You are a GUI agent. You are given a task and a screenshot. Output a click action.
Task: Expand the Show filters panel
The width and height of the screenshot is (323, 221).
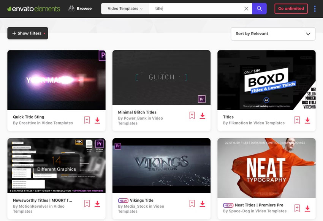point(28,33)
